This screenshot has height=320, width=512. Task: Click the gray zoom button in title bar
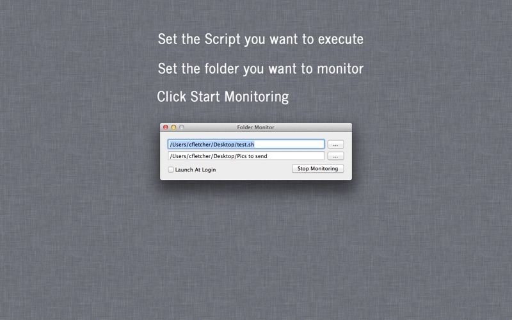(x=181, y=127)
